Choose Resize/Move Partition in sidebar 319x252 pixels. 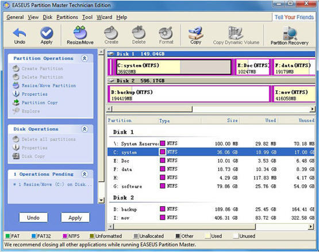[x=44, y=86]
